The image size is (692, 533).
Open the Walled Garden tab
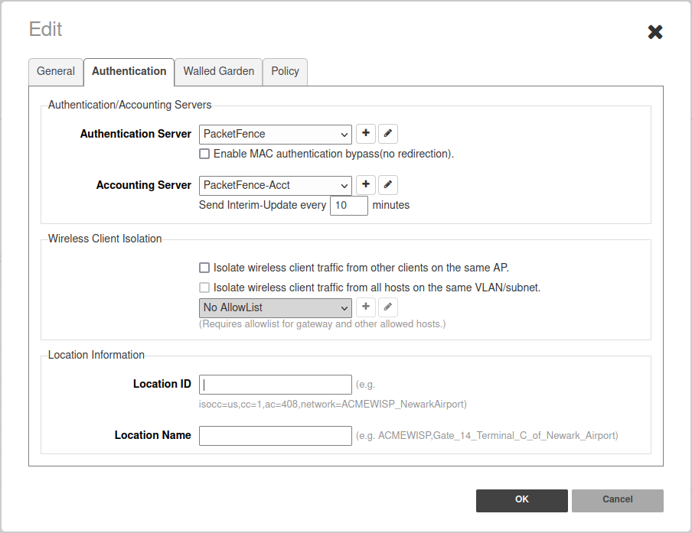tap(219, 71)
